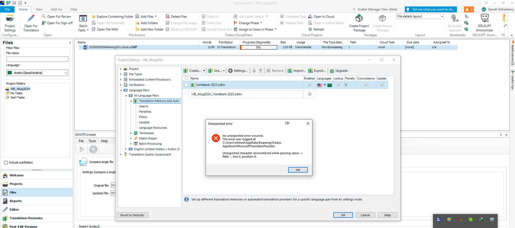Open SDLXLIFF Anonymizer tool
515x228 pixels.
[x=484, y=23]
